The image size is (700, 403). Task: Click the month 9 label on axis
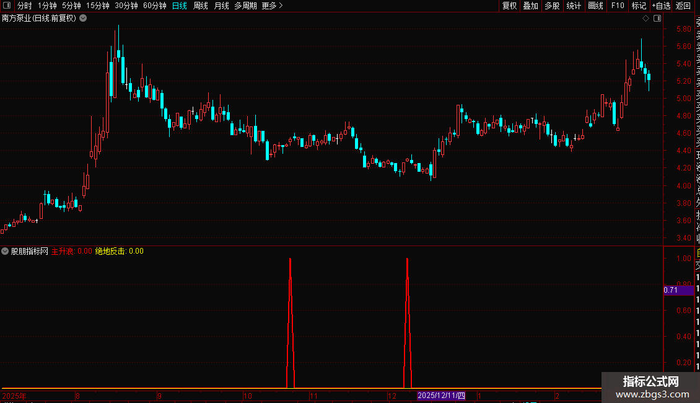point(159,396)
